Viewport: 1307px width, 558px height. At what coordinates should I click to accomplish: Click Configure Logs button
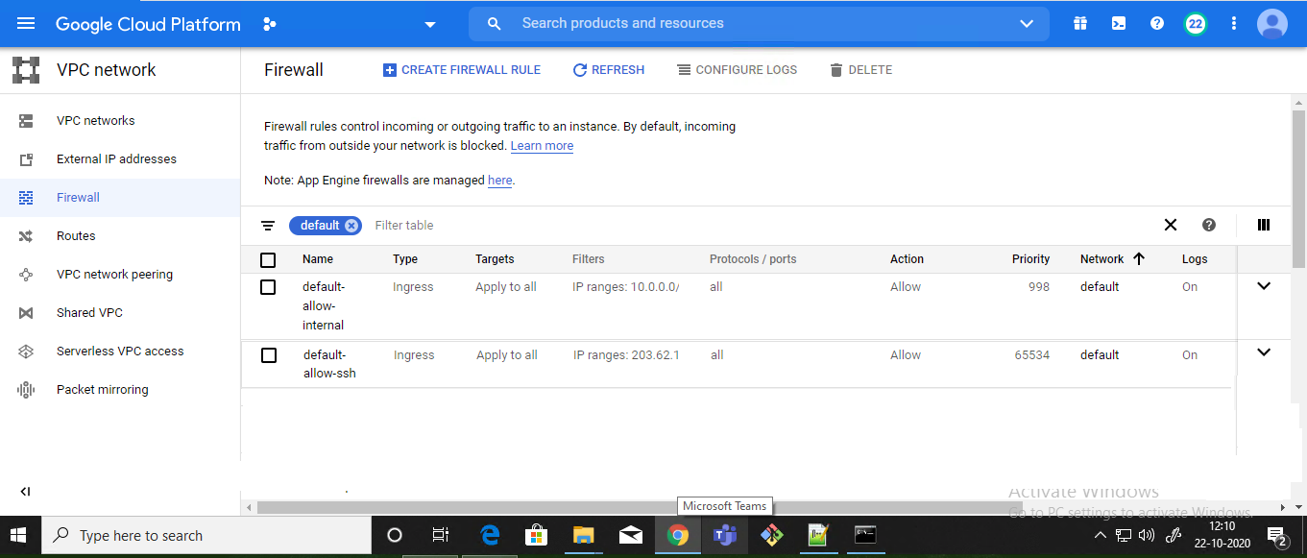(x=738, y=70)
